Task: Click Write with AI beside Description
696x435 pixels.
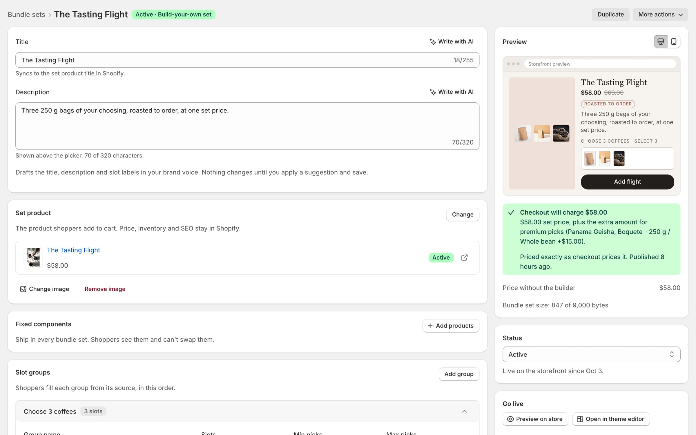Action: point(451,92)
